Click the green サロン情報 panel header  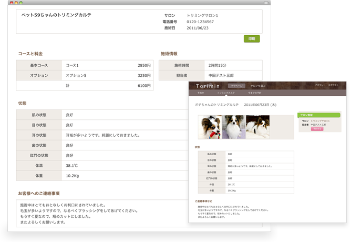pyautogui.click(x=319, y=114)
